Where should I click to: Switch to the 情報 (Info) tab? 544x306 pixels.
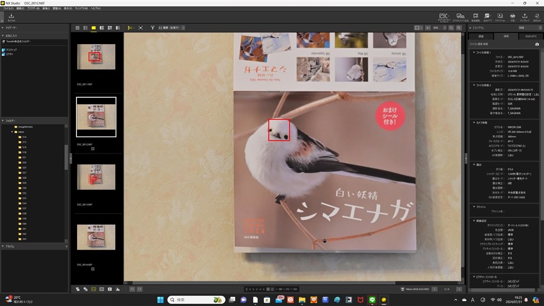(x=506, y=36)
